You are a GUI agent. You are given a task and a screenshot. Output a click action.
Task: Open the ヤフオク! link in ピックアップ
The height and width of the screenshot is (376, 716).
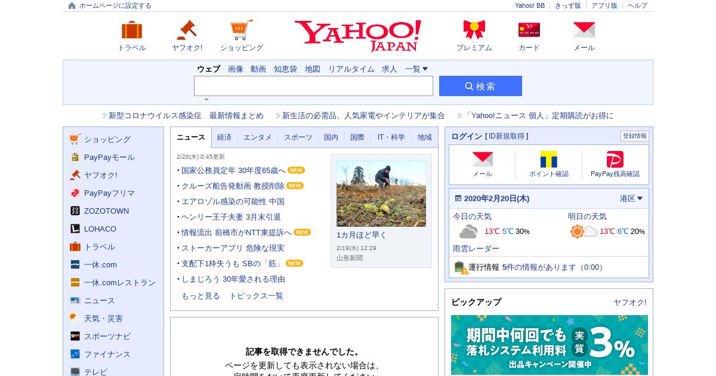tap(630, 302)
